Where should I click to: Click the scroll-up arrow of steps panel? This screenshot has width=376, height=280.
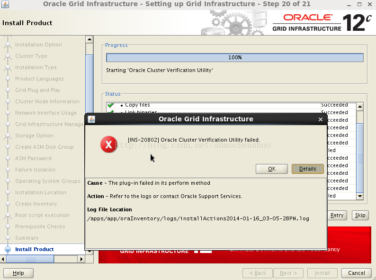point(90,39)
